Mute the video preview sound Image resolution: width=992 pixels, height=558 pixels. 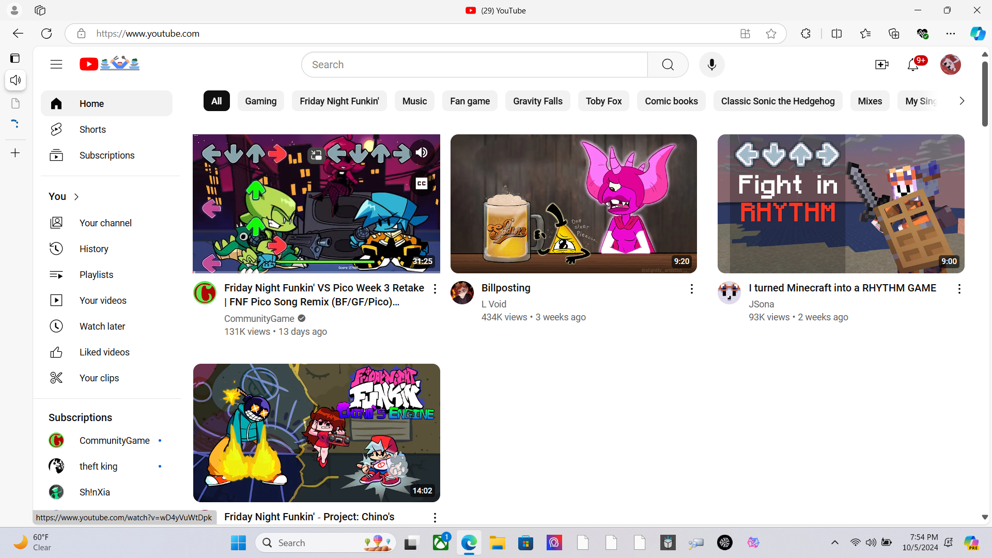[x=422, y=152]
